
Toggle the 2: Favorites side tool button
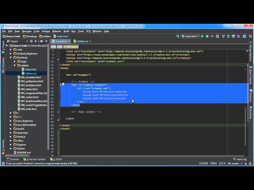tap(3, 147)
